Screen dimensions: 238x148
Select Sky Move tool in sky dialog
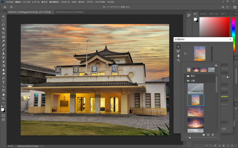coord(178,46)
